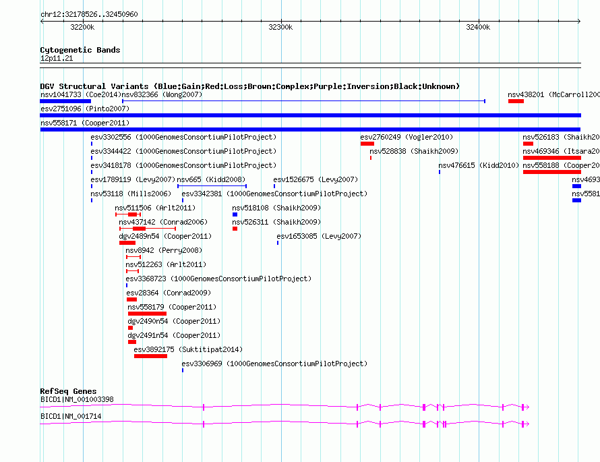
Task: Click esv1526675 (Levy2007) label
Action: coord(316,179)
